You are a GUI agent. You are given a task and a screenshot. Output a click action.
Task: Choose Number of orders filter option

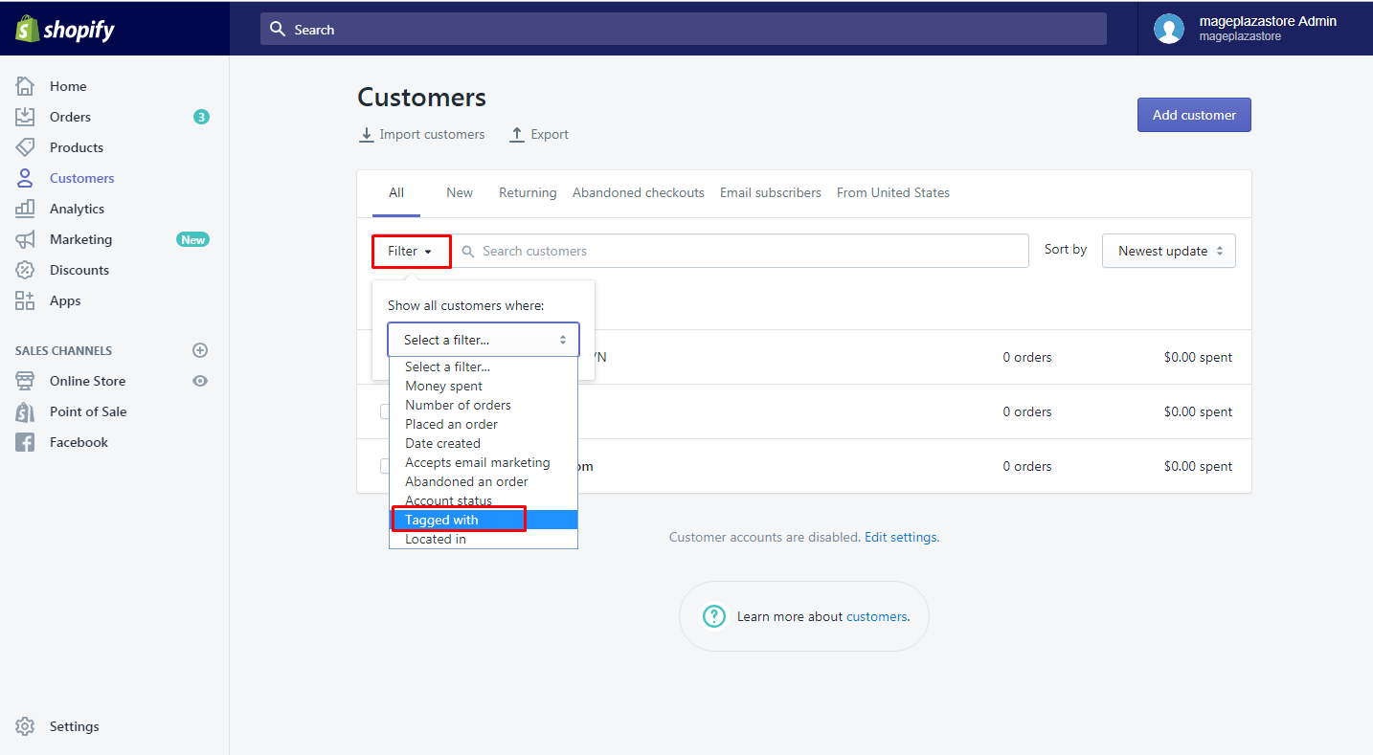(x=484, y=405)
